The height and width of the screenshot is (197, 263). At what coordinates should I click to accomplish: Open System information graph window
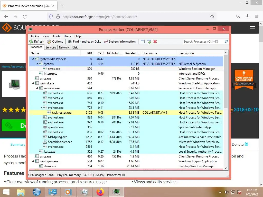120,42
